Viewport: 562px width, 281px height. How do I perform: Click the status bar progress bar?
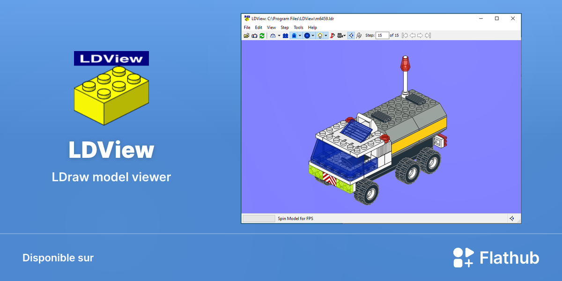click(x=259, y=219)
